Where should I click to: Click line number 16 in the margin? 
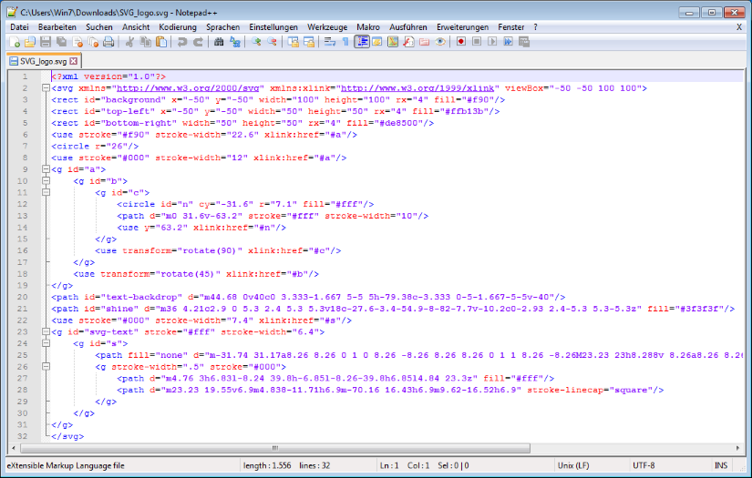(21, 250)
